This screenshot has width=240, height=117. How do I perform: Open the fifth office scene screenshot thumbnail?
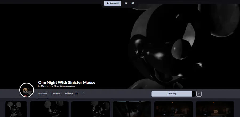(x=173, y=109)
